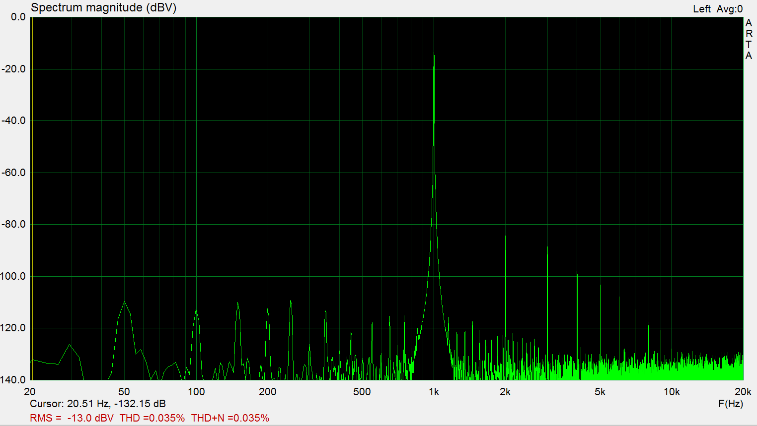Screen dimensions: 757x426
Task: Click the 50 Hz mains hum peak
Action: pos(124,302)
